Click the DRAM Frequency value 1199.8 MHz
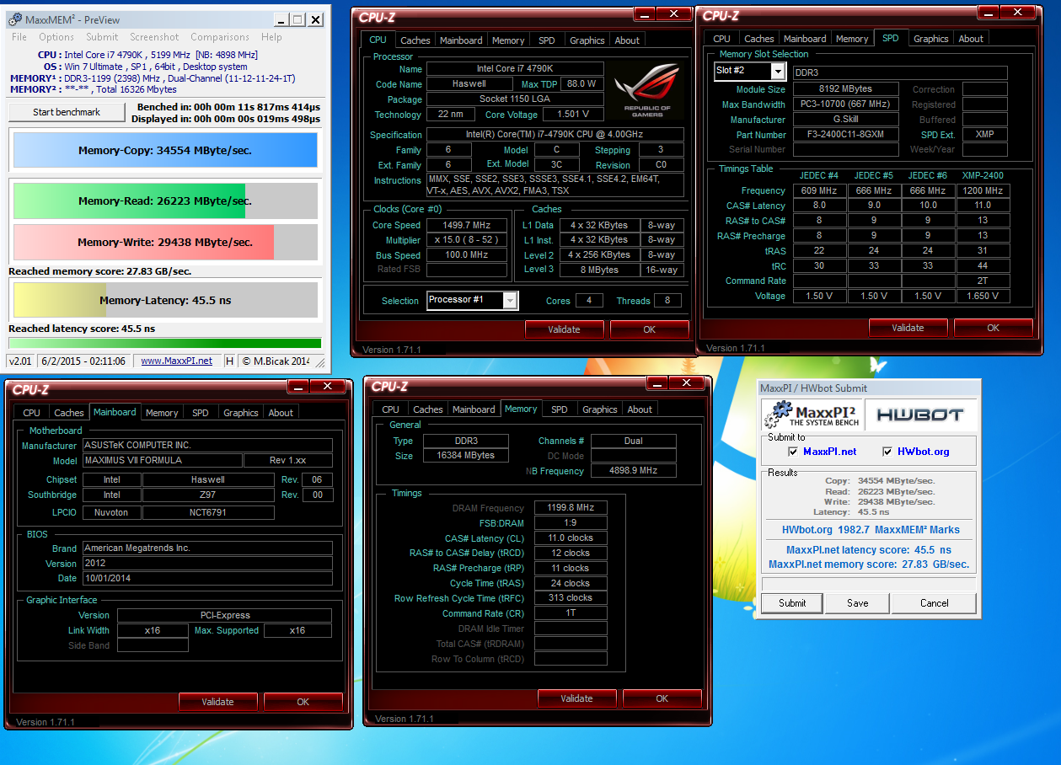This screenshot has width=1061, height=765. coord(571,508)
